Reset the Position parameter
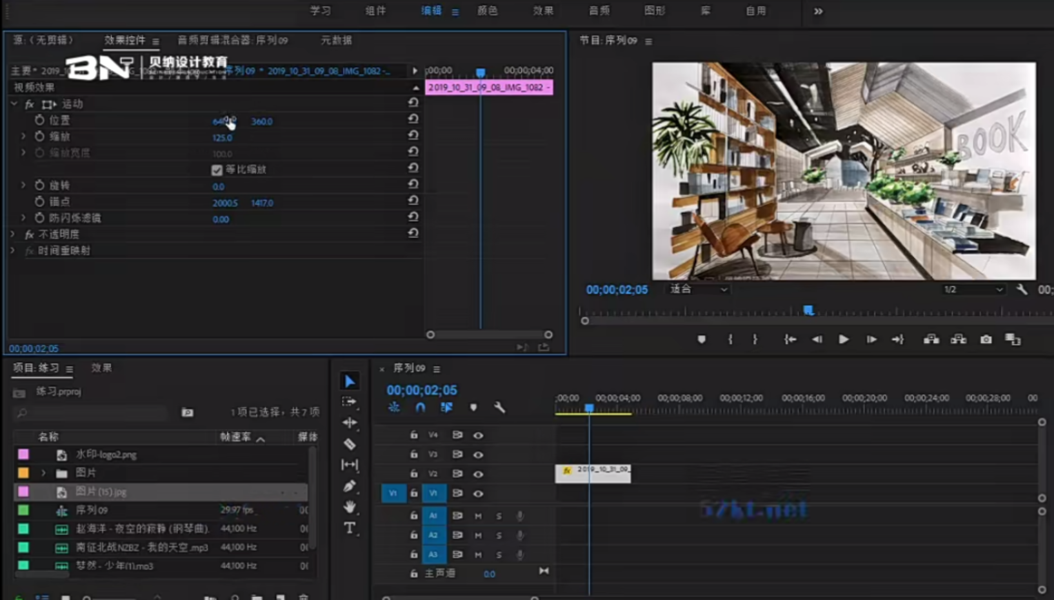This screenshot has width=1054, height=600. (413, 119)
